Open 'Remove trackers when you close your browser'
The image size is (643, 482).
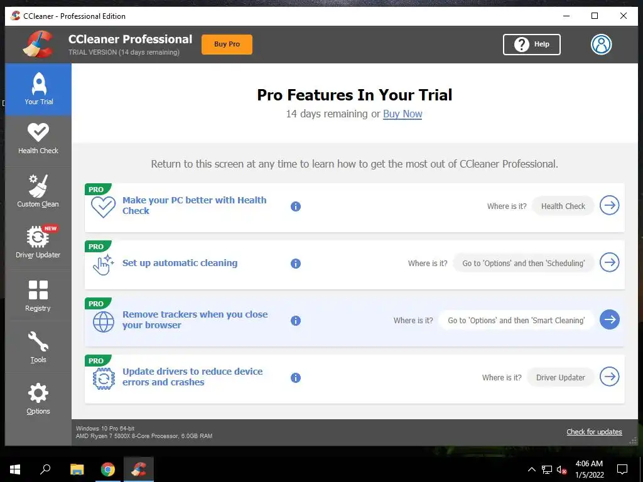[195, 319]
